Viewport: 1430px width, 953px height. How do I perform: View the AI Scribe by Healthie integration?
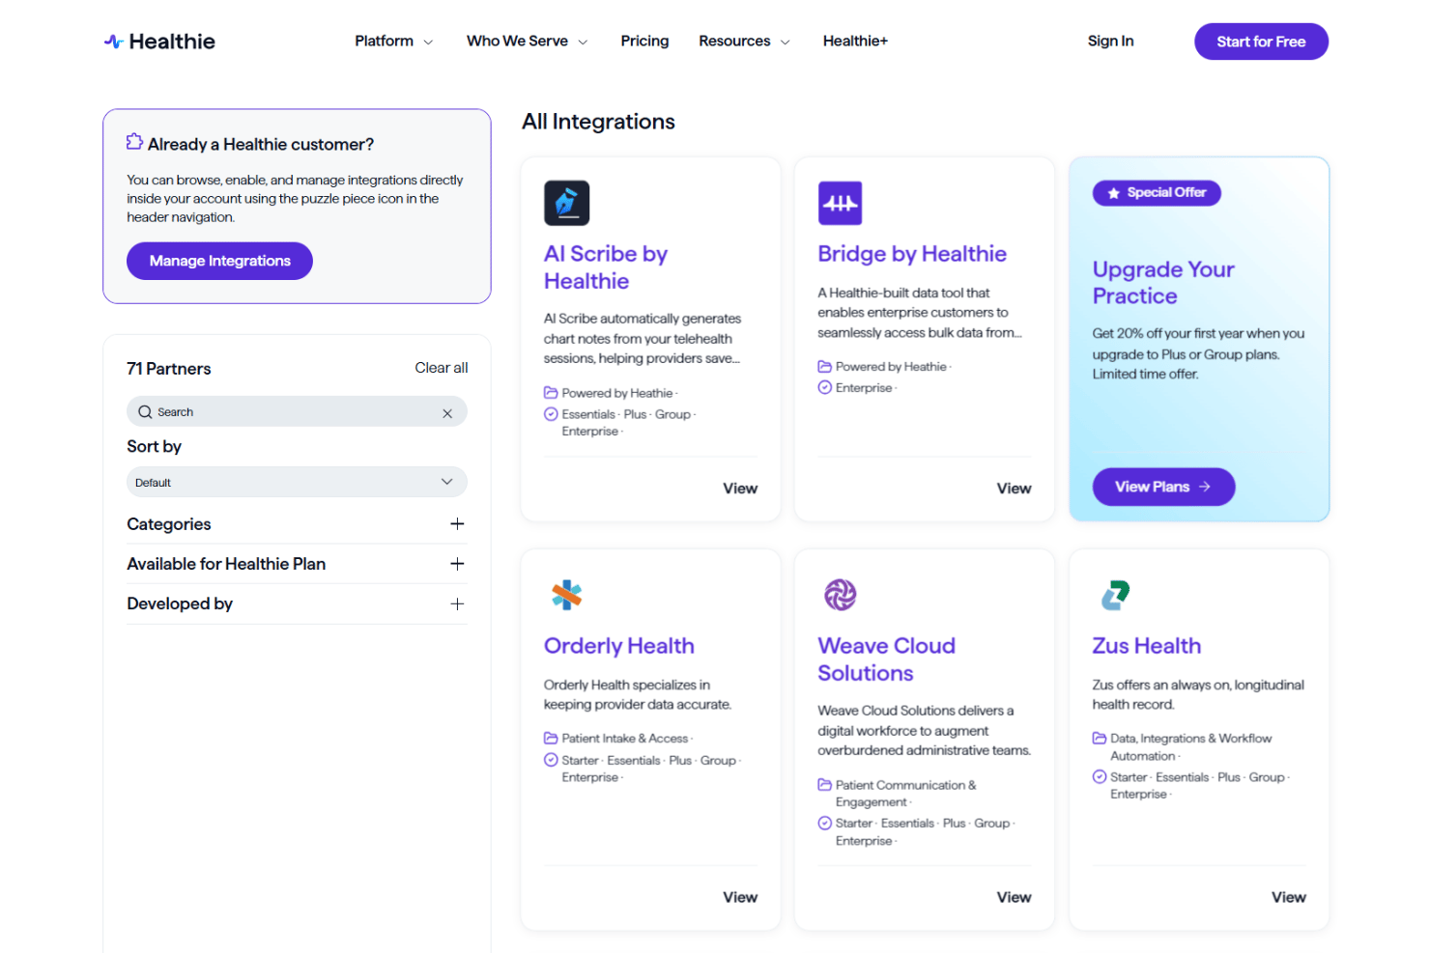[740, 489]
